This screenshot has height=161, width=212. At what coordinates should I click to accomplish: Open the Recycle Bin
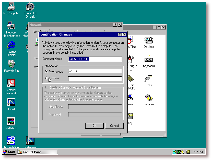(11, 64)
